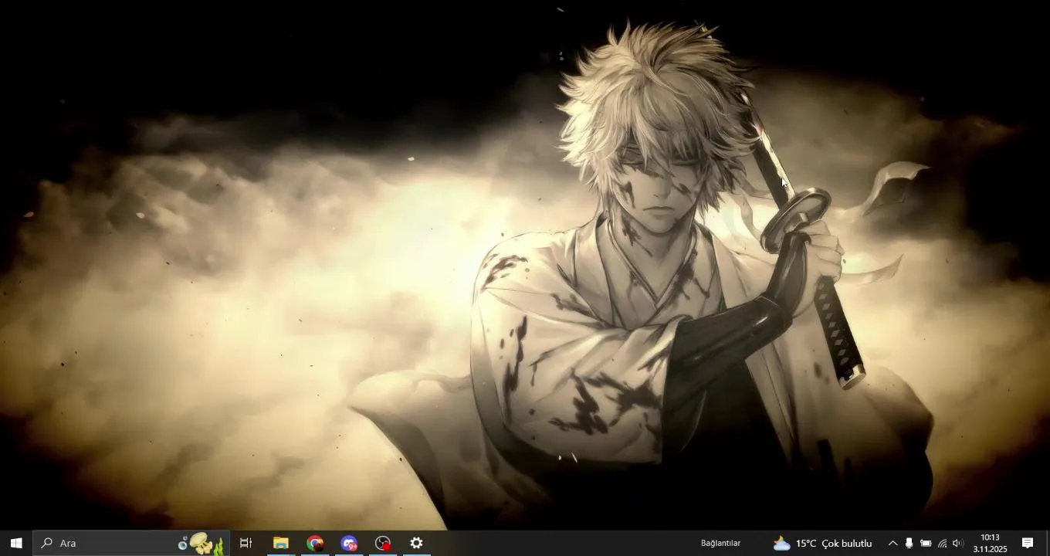1050x556 pixels.
Task: Open the speaker volume control
Action: [x=958, y=543]
